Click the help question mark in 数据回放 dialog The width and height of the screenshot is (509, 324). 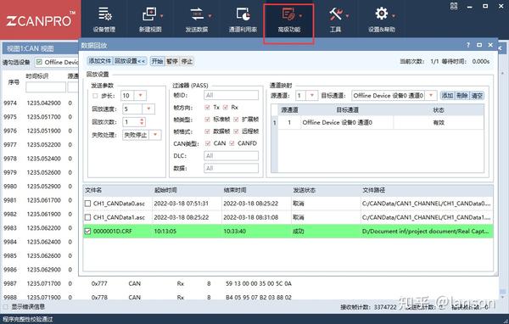pos(467,45)
